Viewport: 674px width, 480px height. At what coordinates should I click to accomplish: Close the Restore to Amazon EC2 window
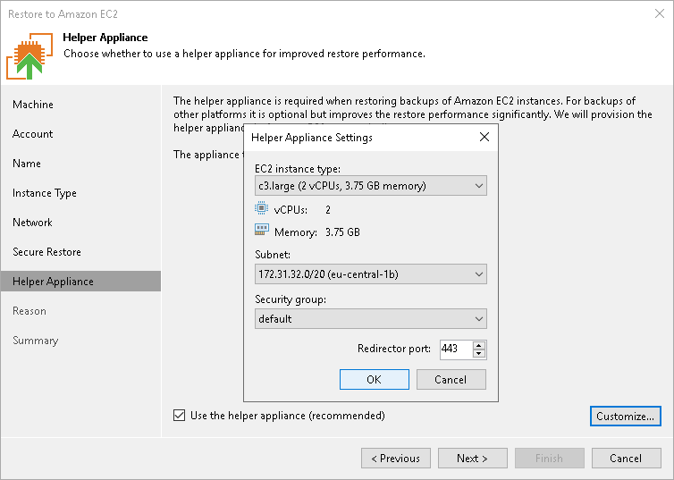pos(660,13)
